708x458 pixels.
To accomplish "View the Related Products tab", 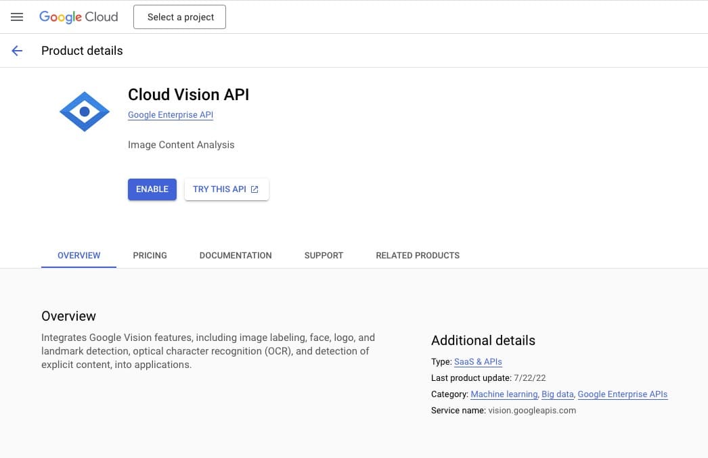I will (418, 256).
